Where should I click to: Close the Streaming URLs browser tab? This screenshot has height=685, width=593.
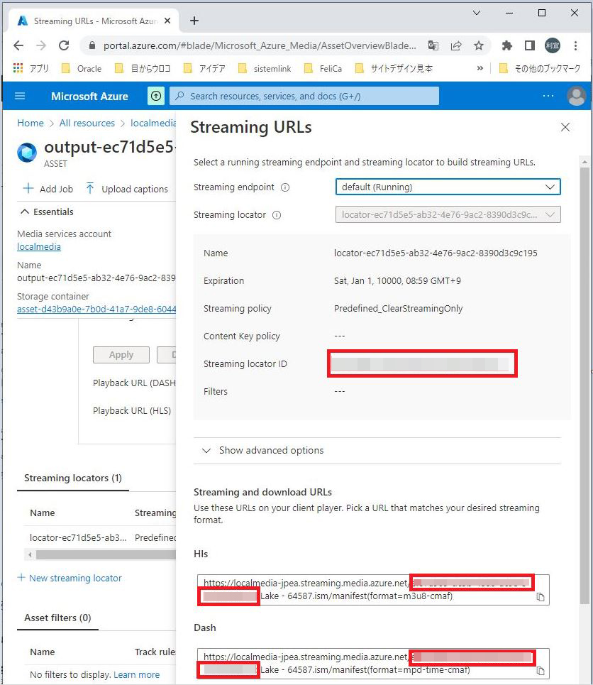pos(167,21)
